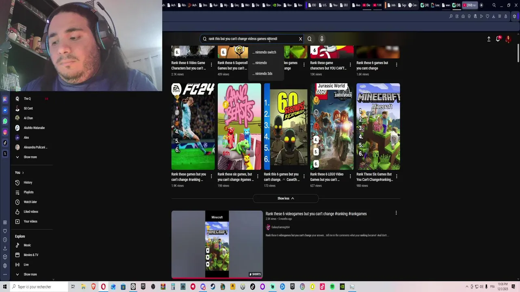Select the 'nintendo 3ds' search suggestion
The height and width of the screenshot is (292, 520).
(266, 73)
